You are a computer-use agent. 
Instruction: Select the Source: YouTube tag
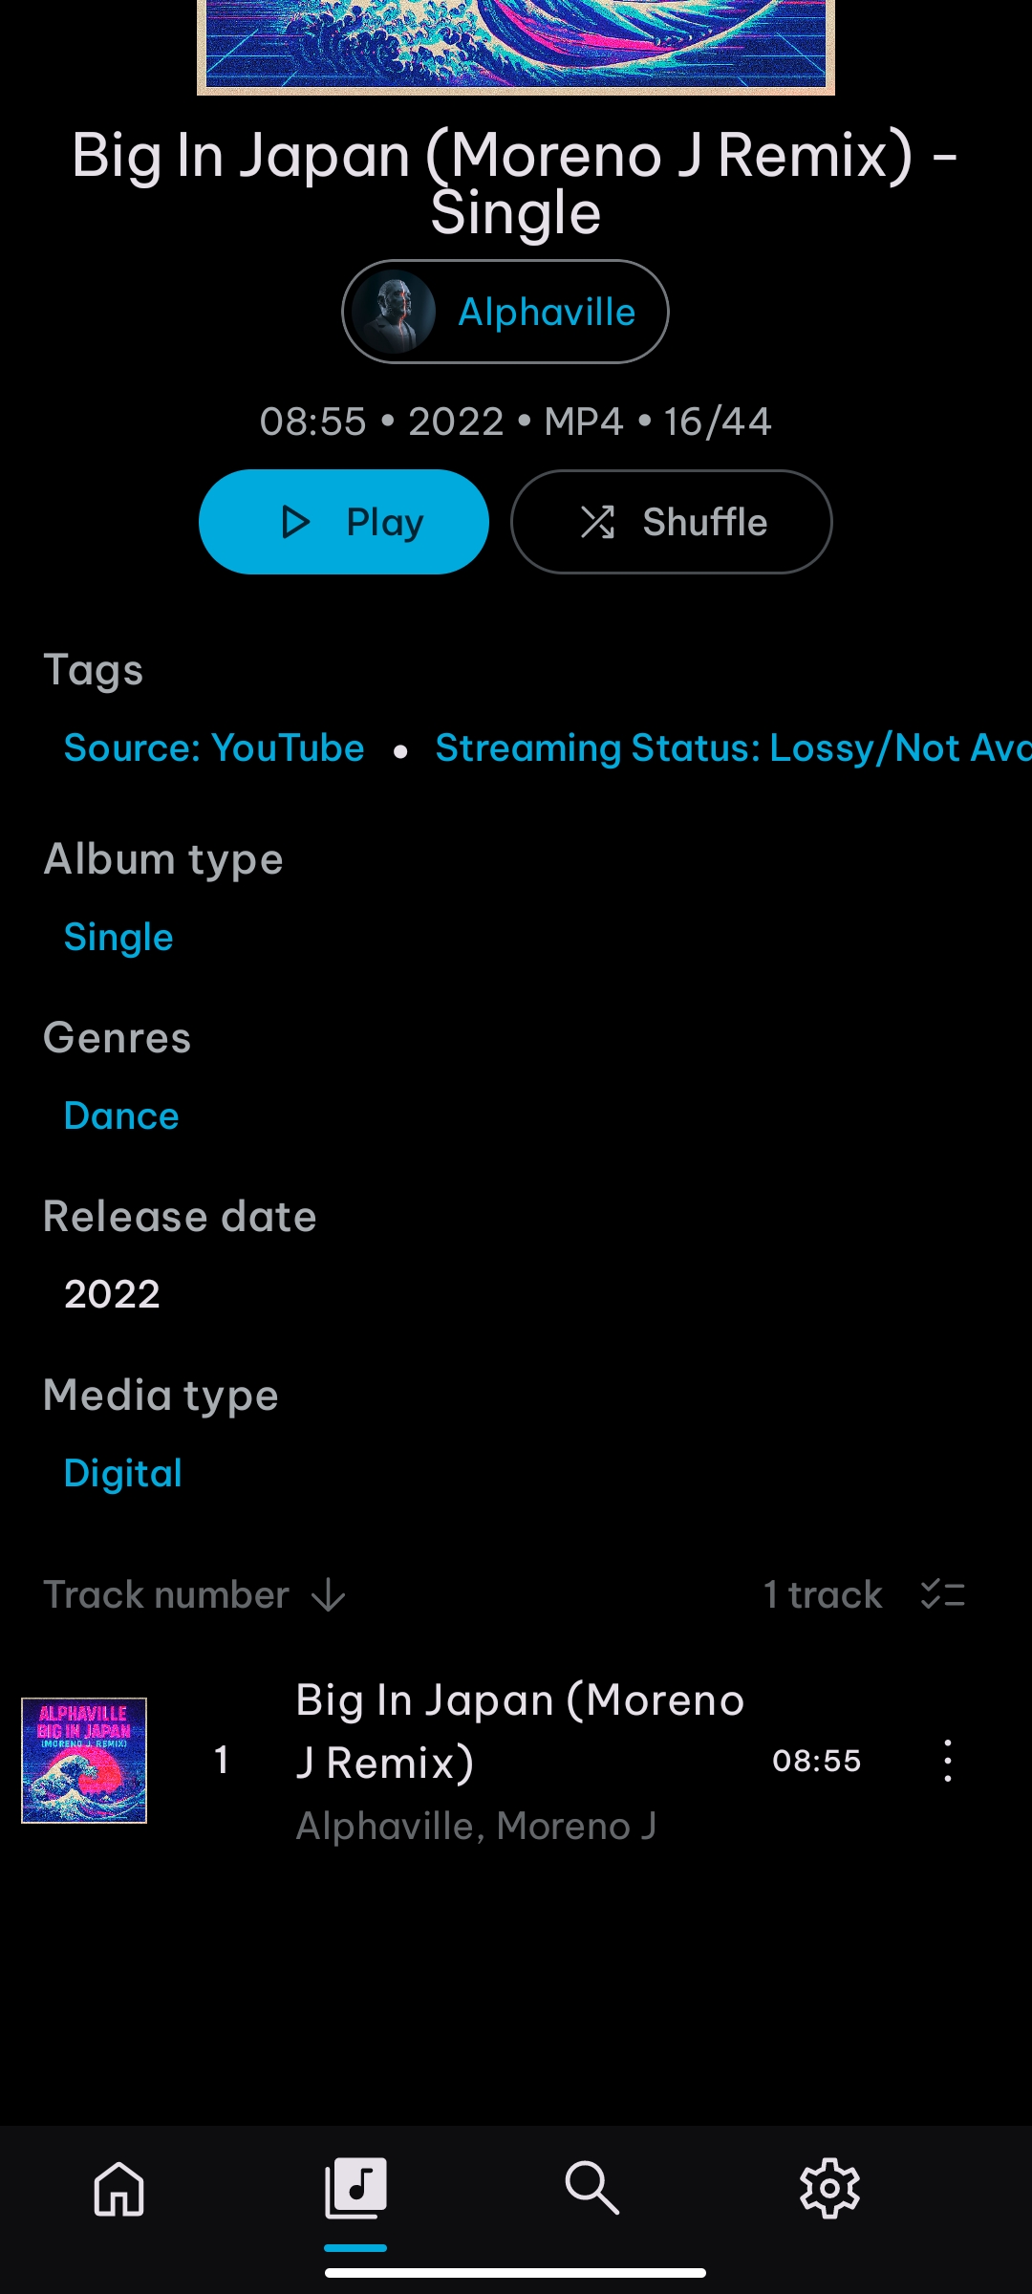click(214, 747)
